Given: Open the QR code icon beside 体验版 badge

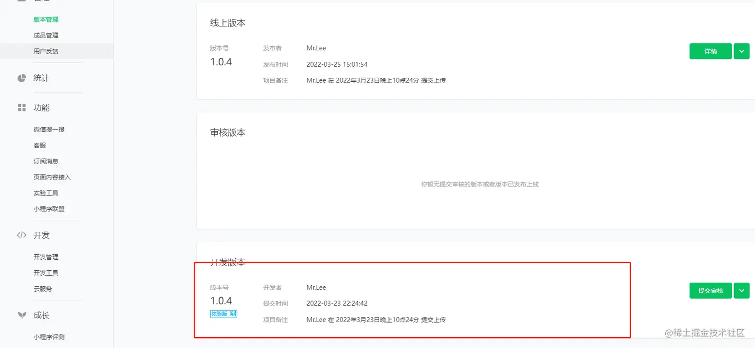Looking at the screenshot, I should 233,314.
